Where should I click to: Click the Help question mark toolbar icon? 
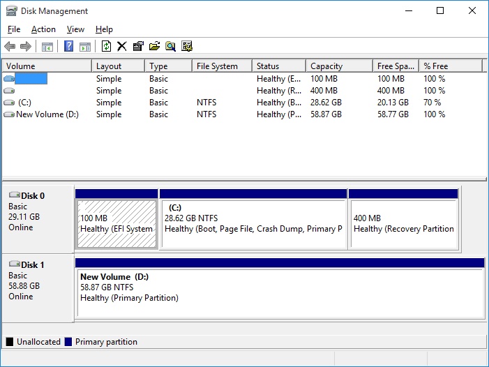[68, 47]
